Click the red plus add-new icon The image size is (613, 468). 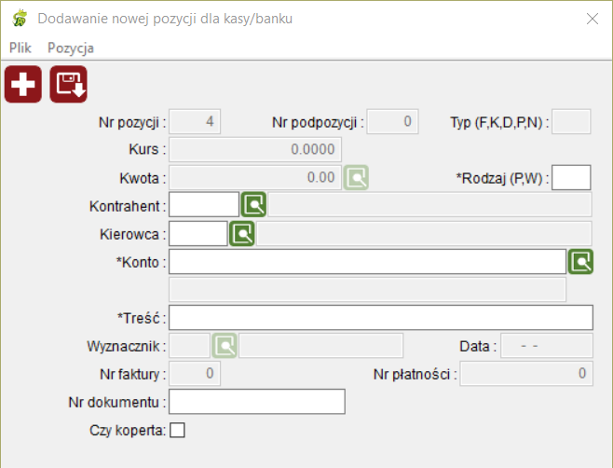coord(23,84)
